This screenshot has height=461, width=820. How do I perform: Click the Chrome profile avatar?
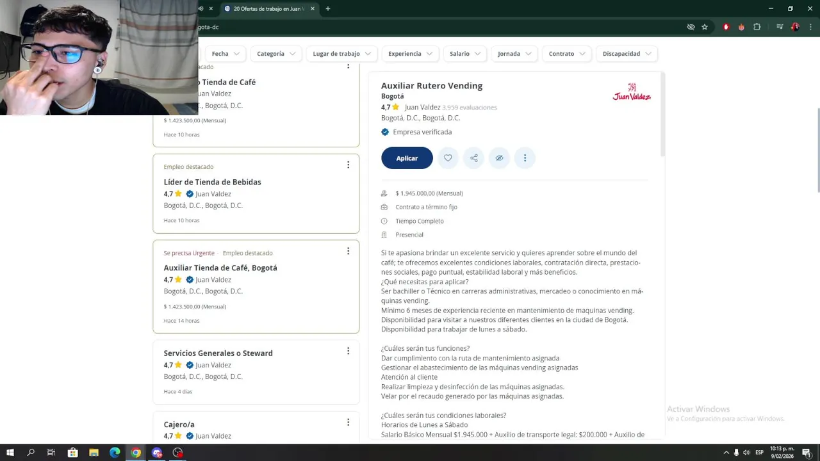pyautogui.click(x=795, y=27)
